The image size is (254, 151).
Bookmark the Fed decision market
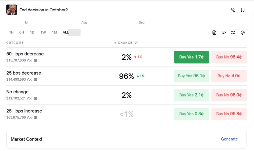[243, 10]
